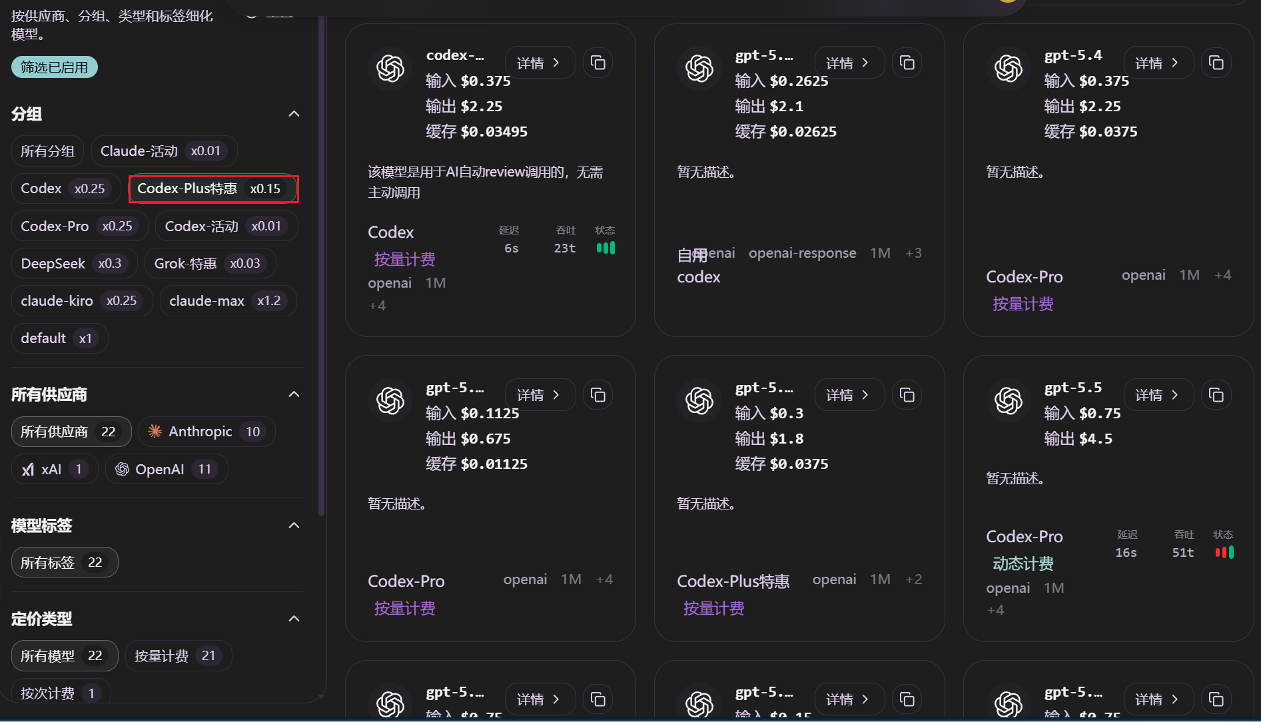Filter models by xAI vendor
The image size is (1261, 722).
55,469
